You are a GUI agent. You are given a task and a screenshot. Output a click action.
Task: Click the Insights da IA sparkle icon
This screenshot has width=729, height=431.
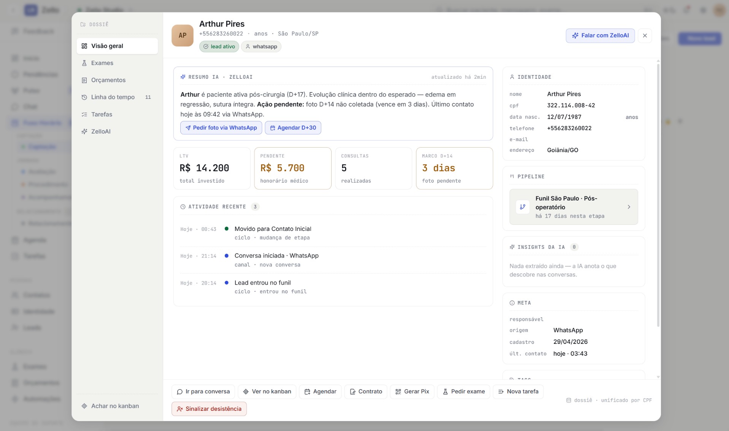pyautogui.click(x=512, y=247)
